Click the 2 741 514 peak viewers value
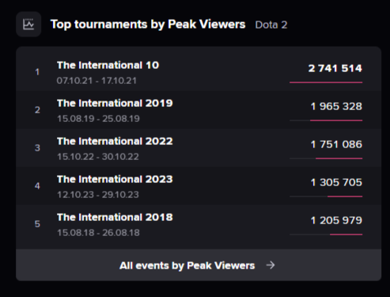 (335, 68)
